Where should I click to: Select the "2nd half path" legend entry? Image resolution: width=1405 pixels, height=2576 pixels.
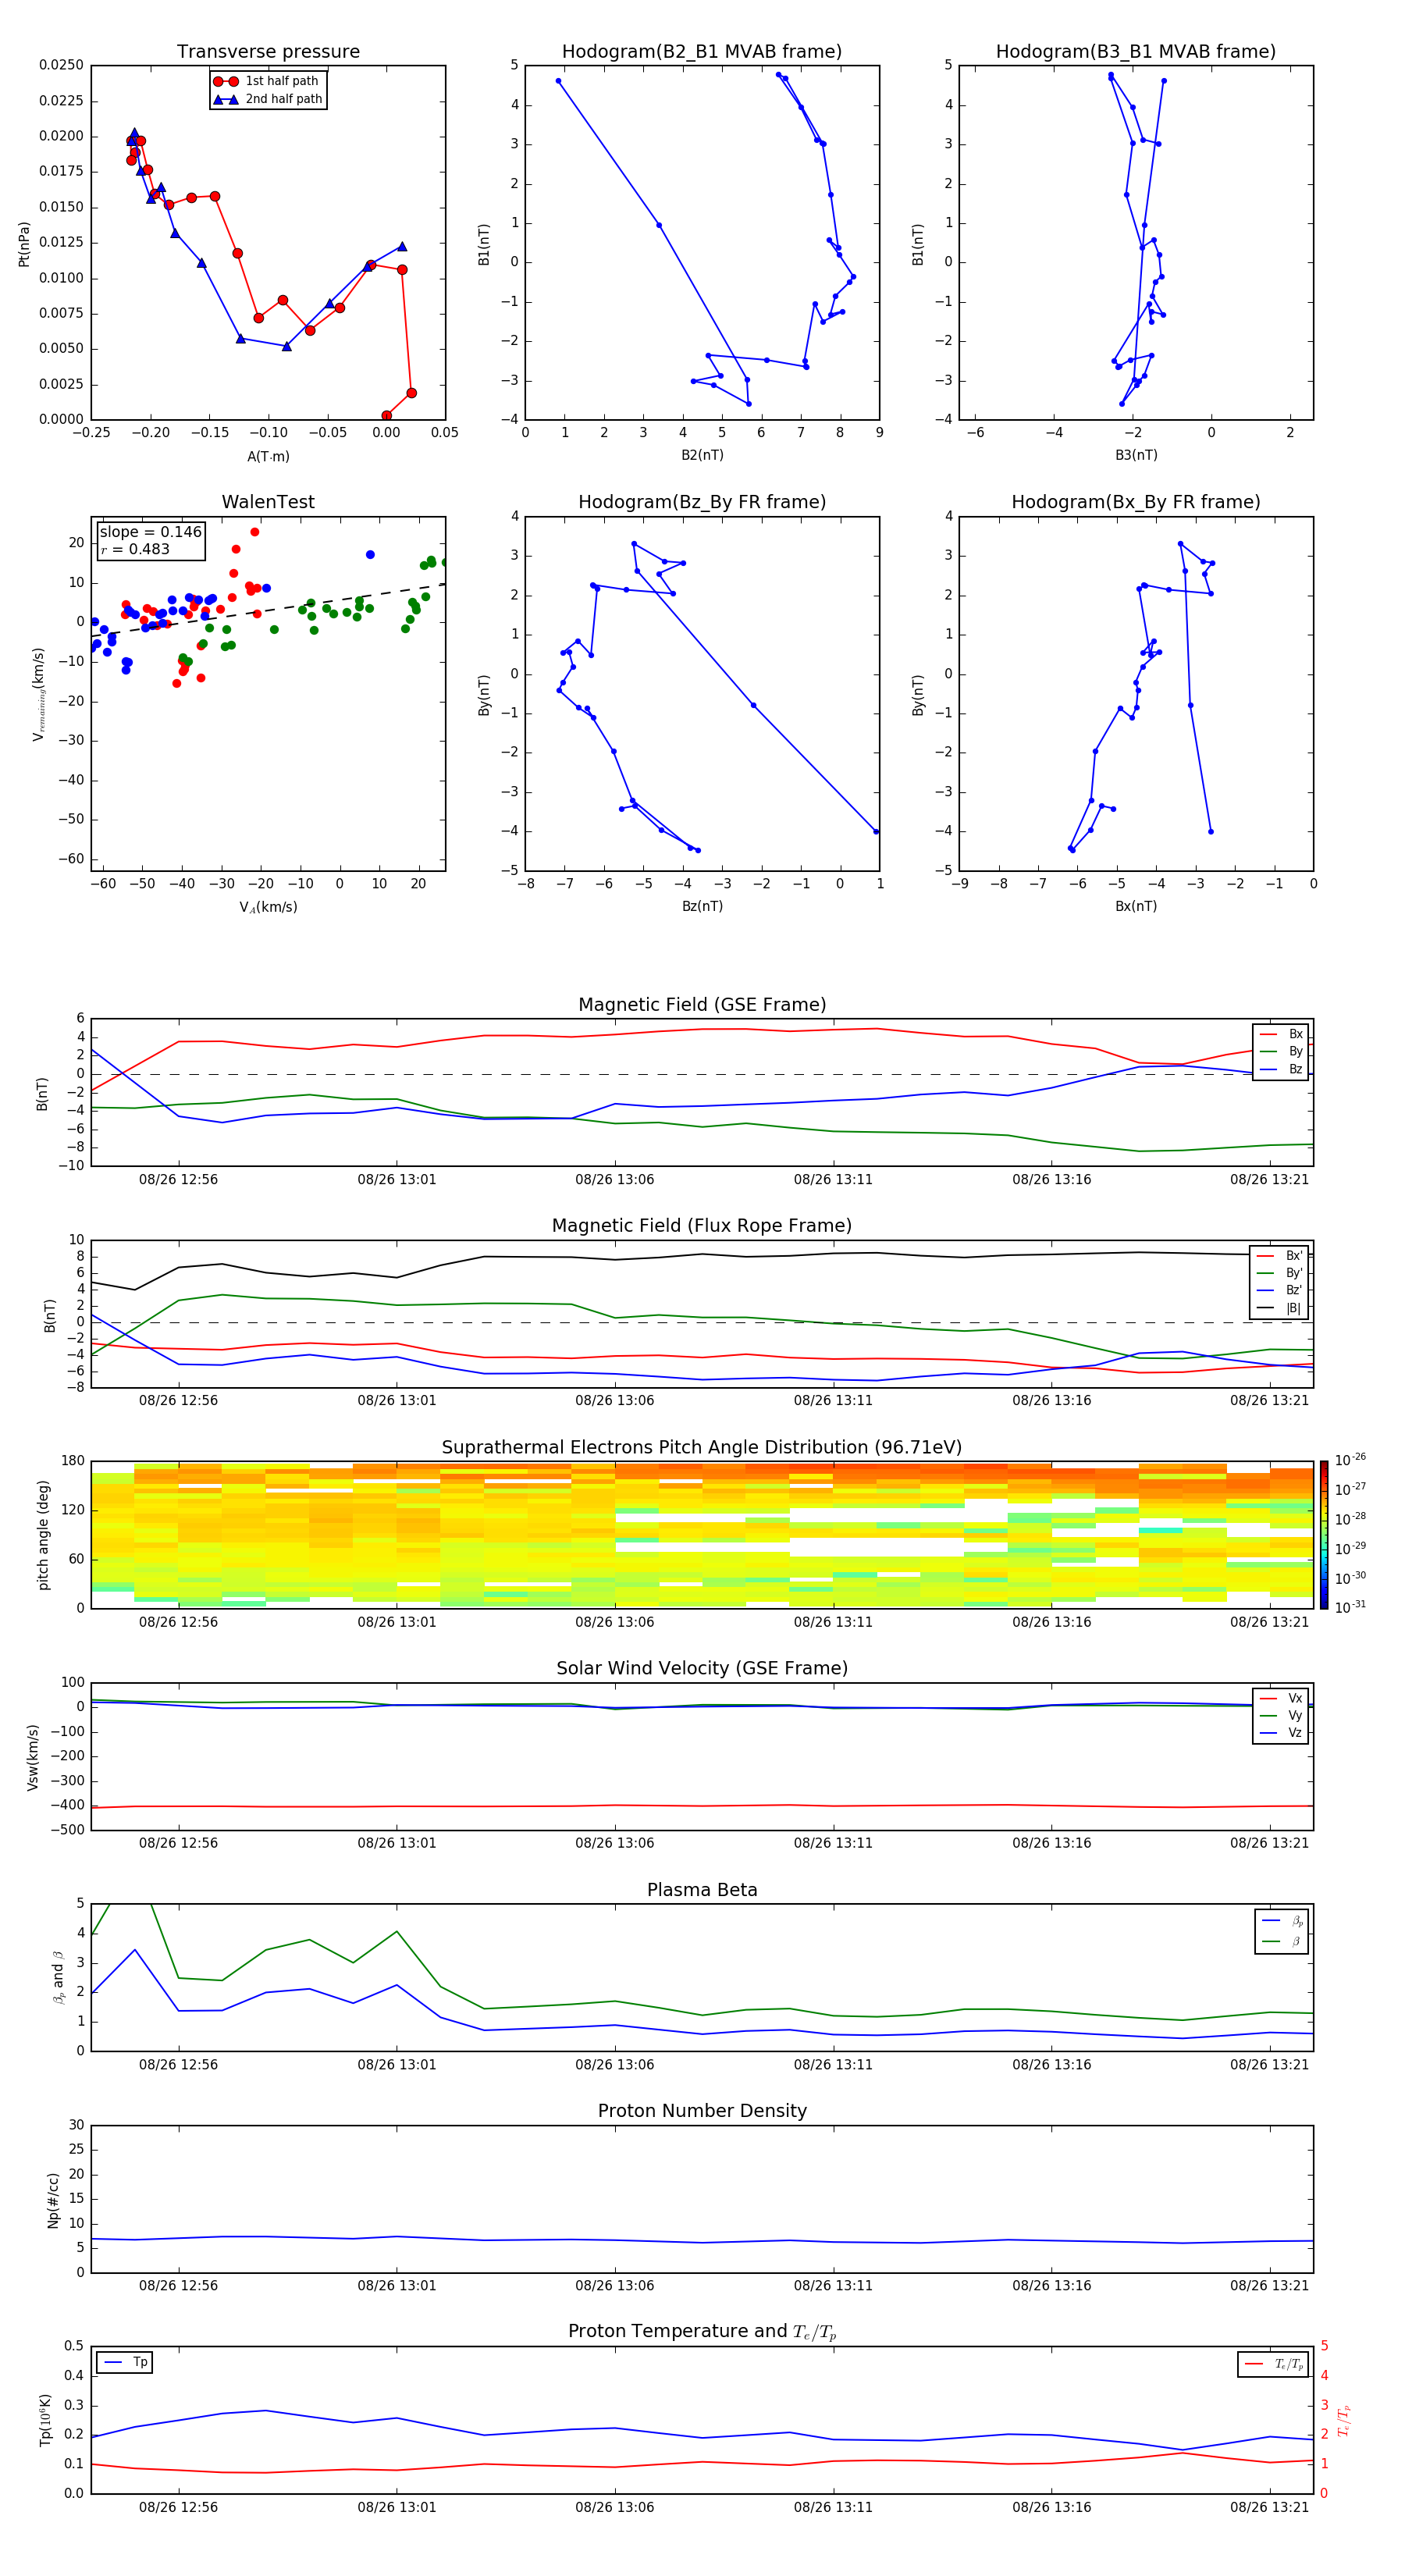coord(267,99)
